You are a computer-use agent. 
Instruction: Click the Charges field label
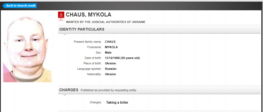95,103
